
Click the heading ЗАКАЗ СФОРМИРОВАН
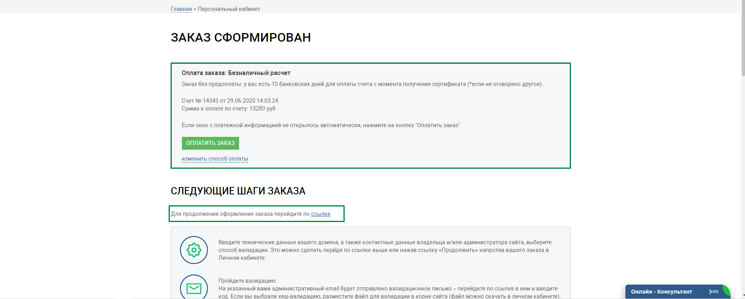tap(241, 37)
